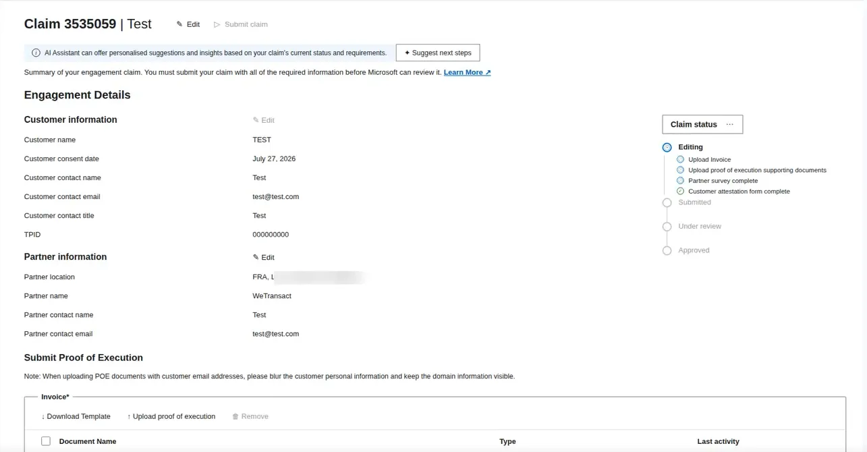Click the Upload Invoice status circle
Screen dimensions: 867x452
[680, 160]
